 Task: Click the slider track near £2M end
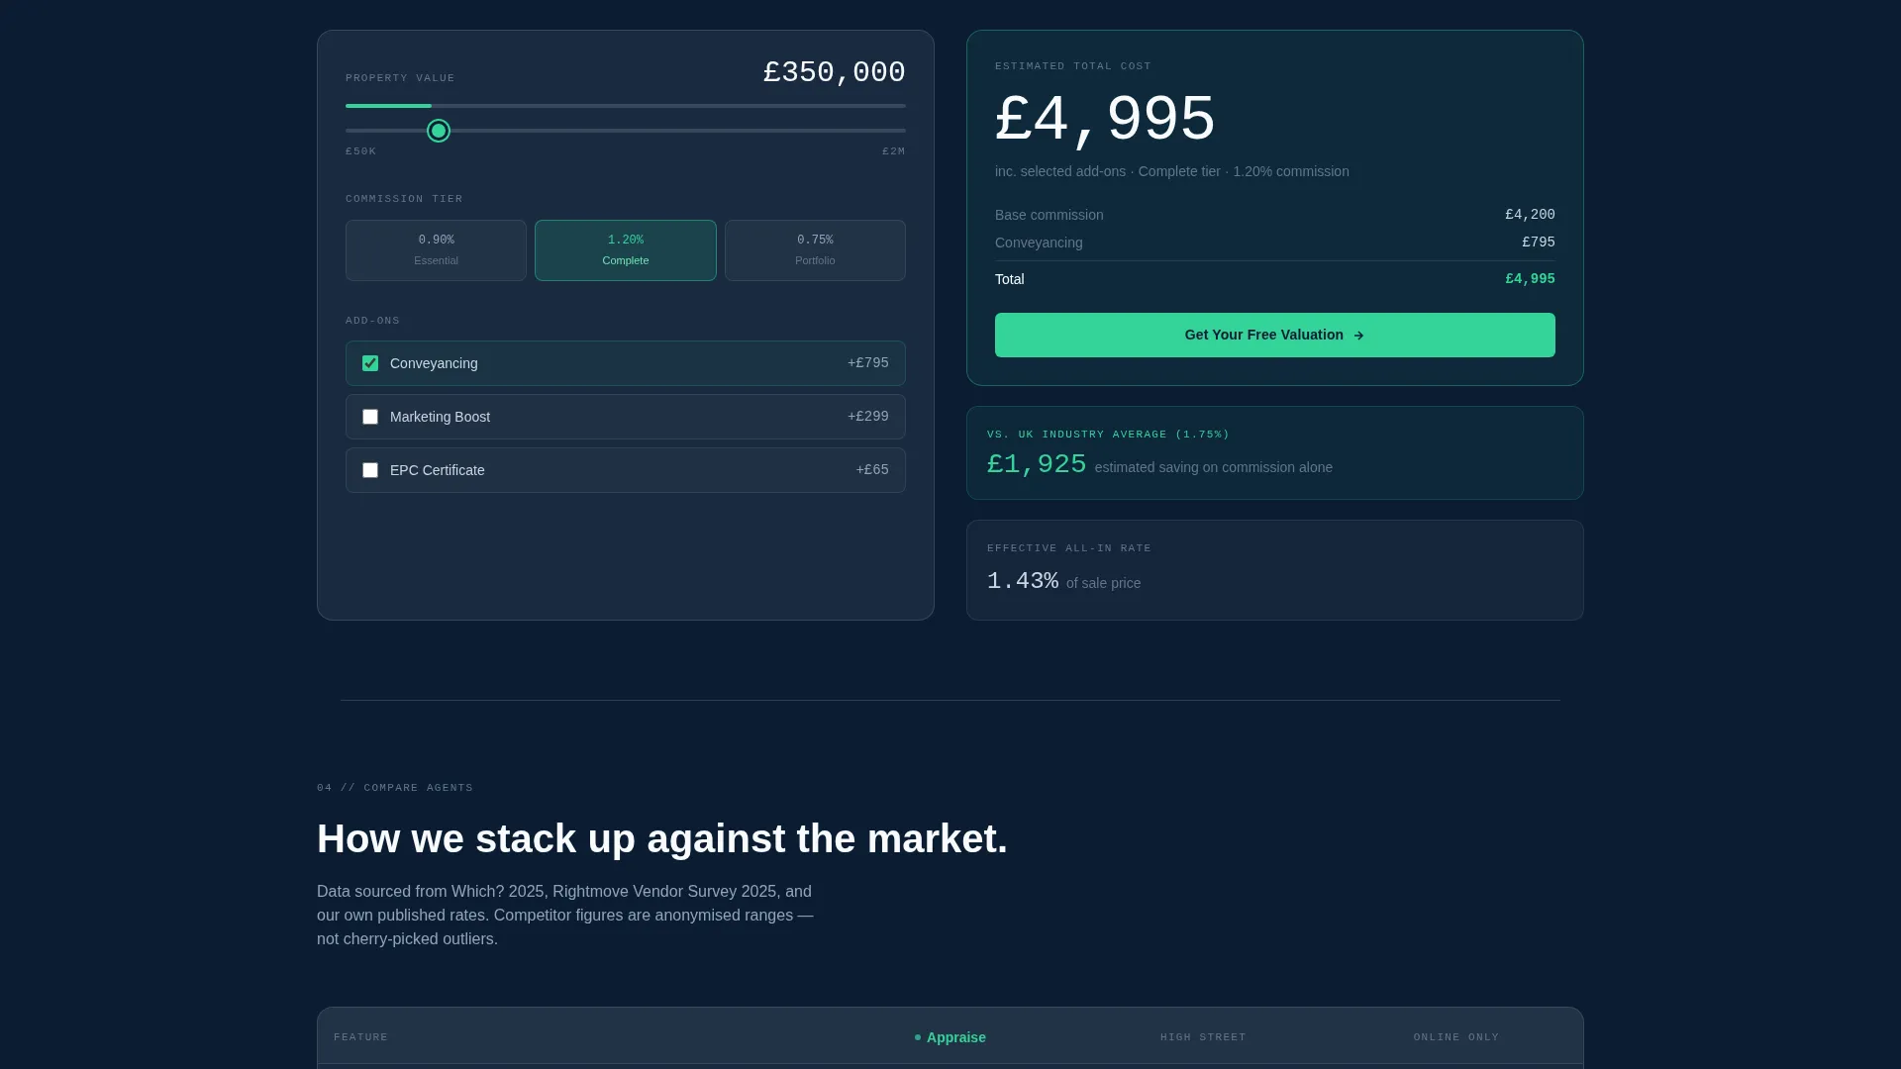tap(886, 131)
